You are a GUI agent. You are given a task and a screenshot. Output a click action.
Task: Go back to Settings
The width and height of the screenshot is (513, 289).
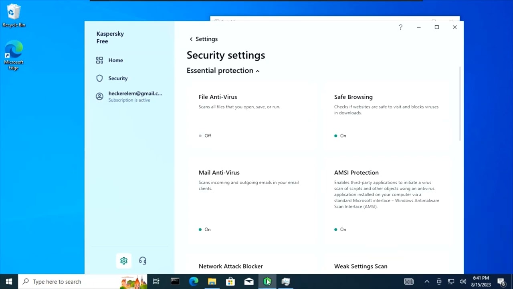point(204,39)
